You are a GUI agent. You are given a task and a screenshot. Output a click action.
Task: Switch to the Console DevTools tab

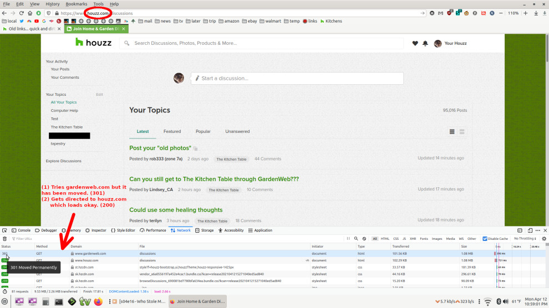point(21,230)
